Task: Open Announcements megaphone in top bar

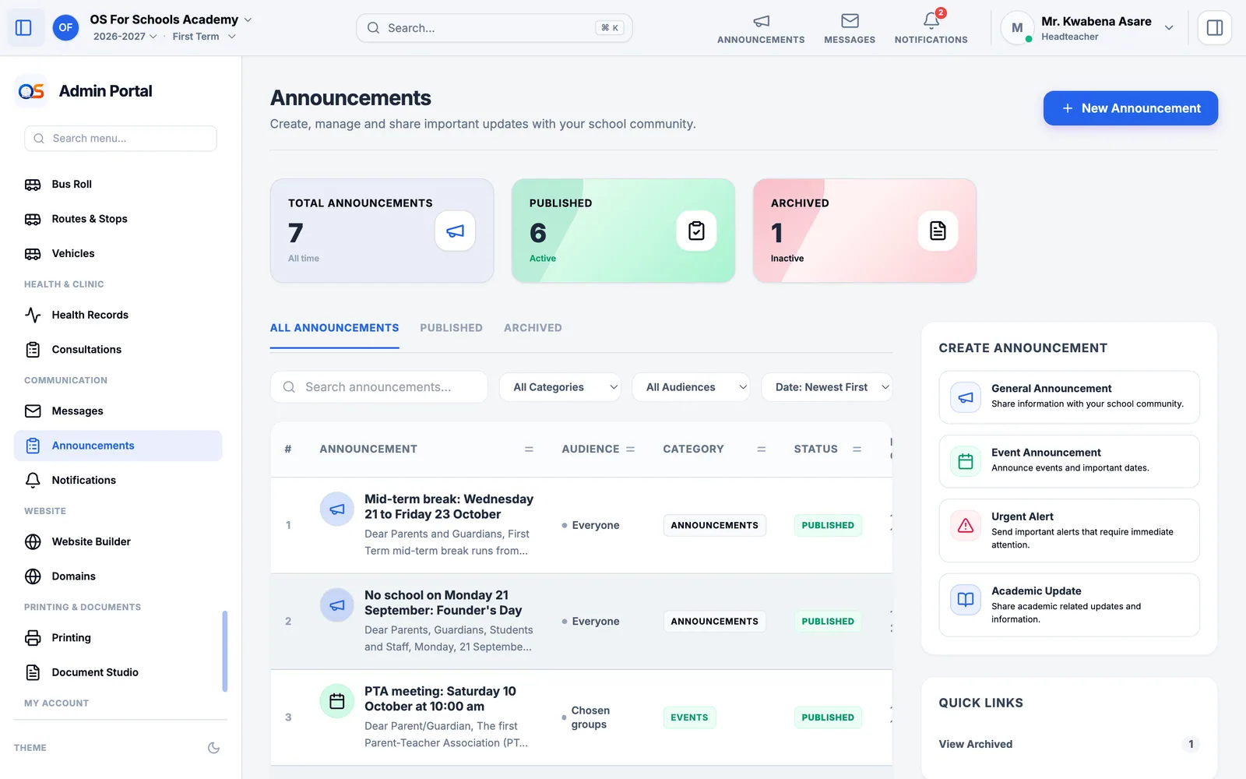Action: tap(761, 28)
